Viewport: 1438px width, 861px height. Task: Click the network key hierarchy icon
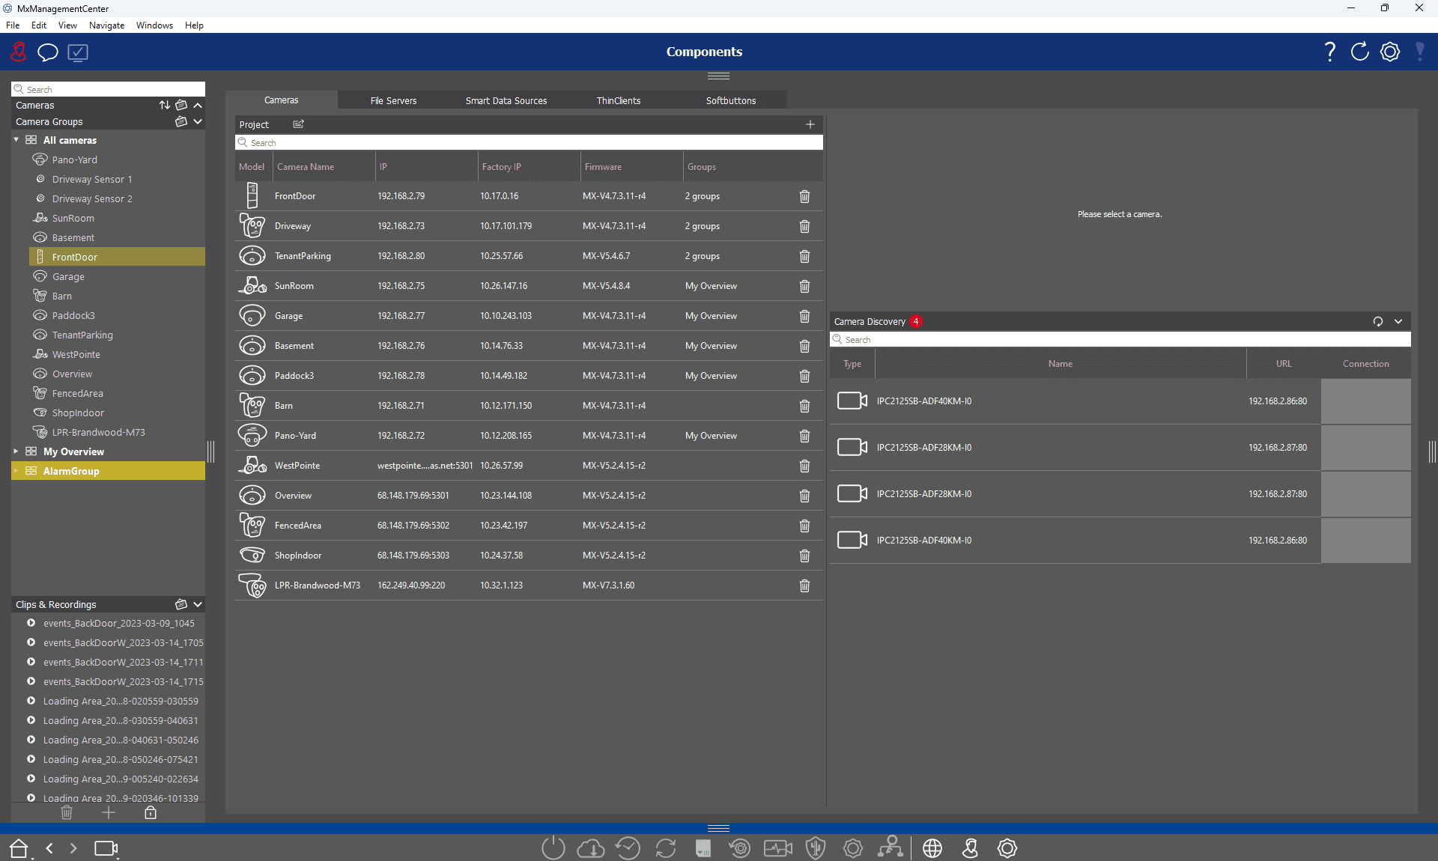point(890,847)
